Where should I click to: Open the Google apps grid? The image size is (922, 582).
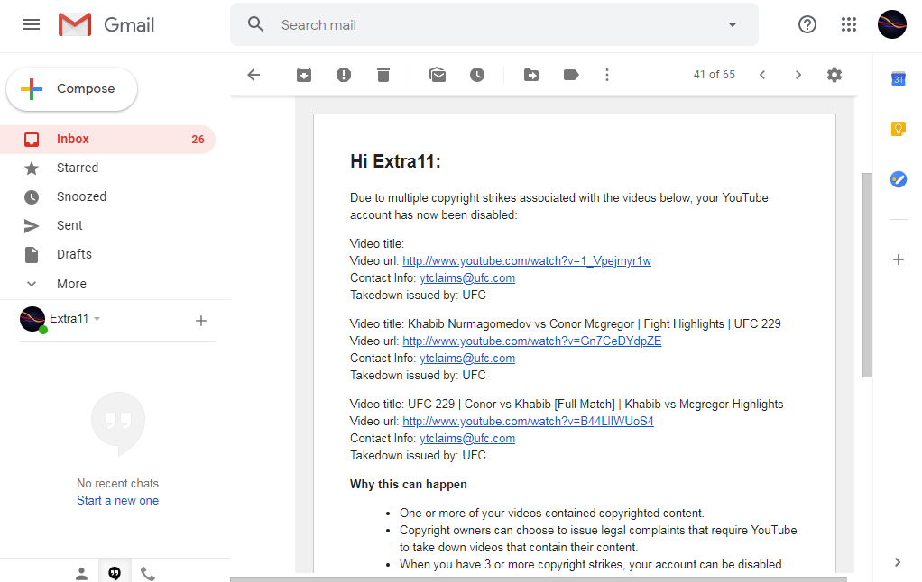pos(849,24)
